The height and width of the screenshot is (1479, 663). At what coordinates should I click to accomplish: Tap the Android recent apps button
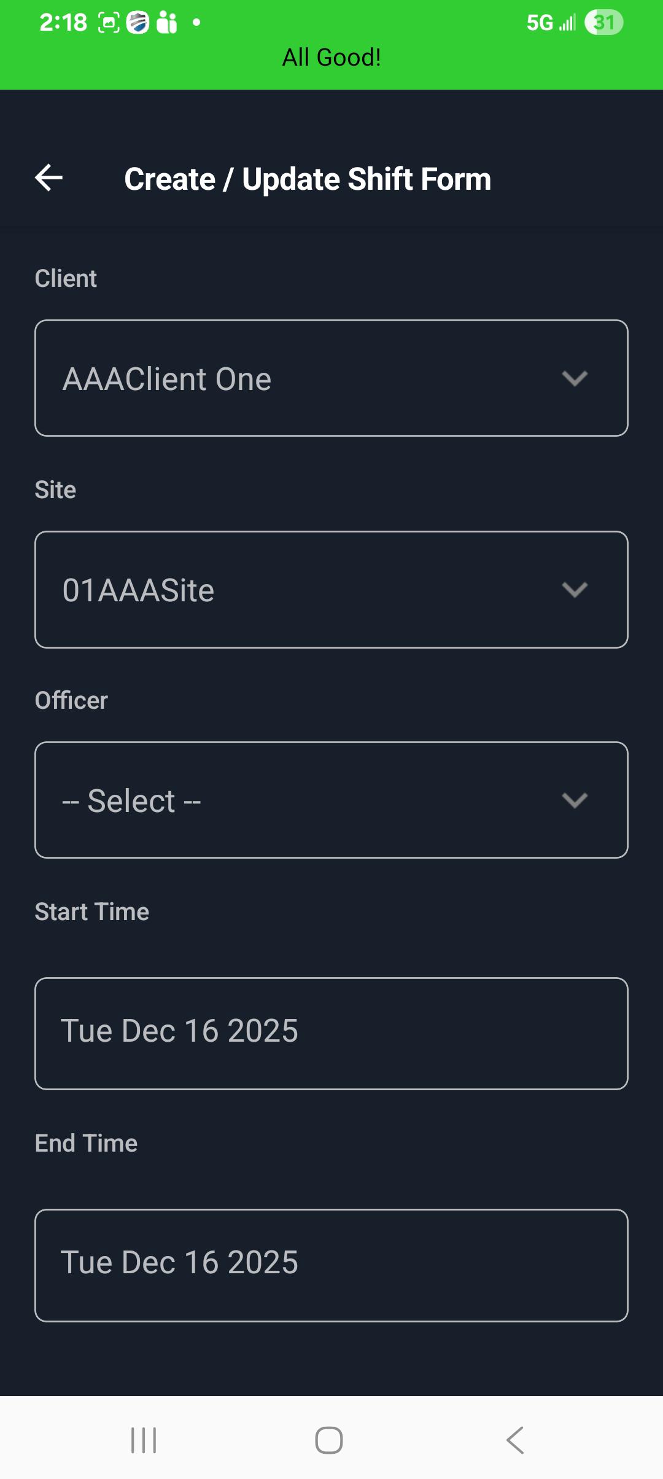point(144,1440)
